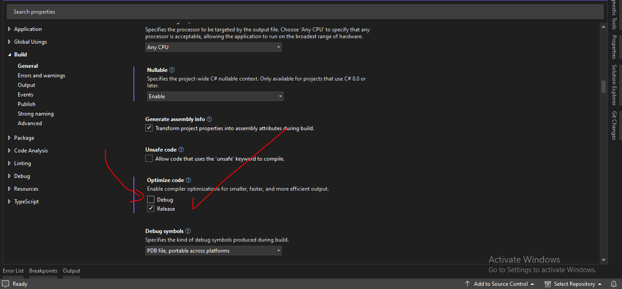This screenshot has height=289, width=622.
Task: Open the Nullable help info icon
Action: click(172, 70)
